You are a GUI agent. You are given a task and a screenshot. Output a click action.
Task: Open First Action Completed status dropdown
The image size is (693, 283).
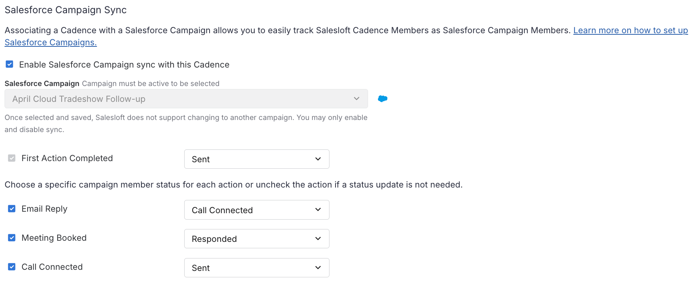[256, 159]
